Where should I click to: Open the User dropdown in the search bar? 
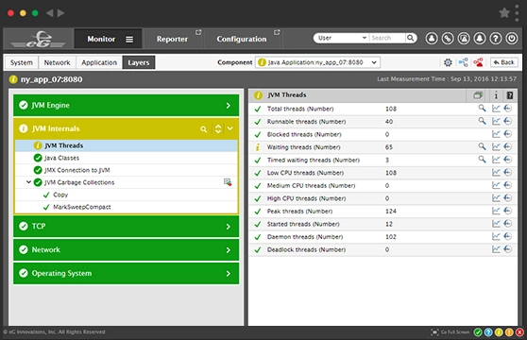[x=342, y=38]
